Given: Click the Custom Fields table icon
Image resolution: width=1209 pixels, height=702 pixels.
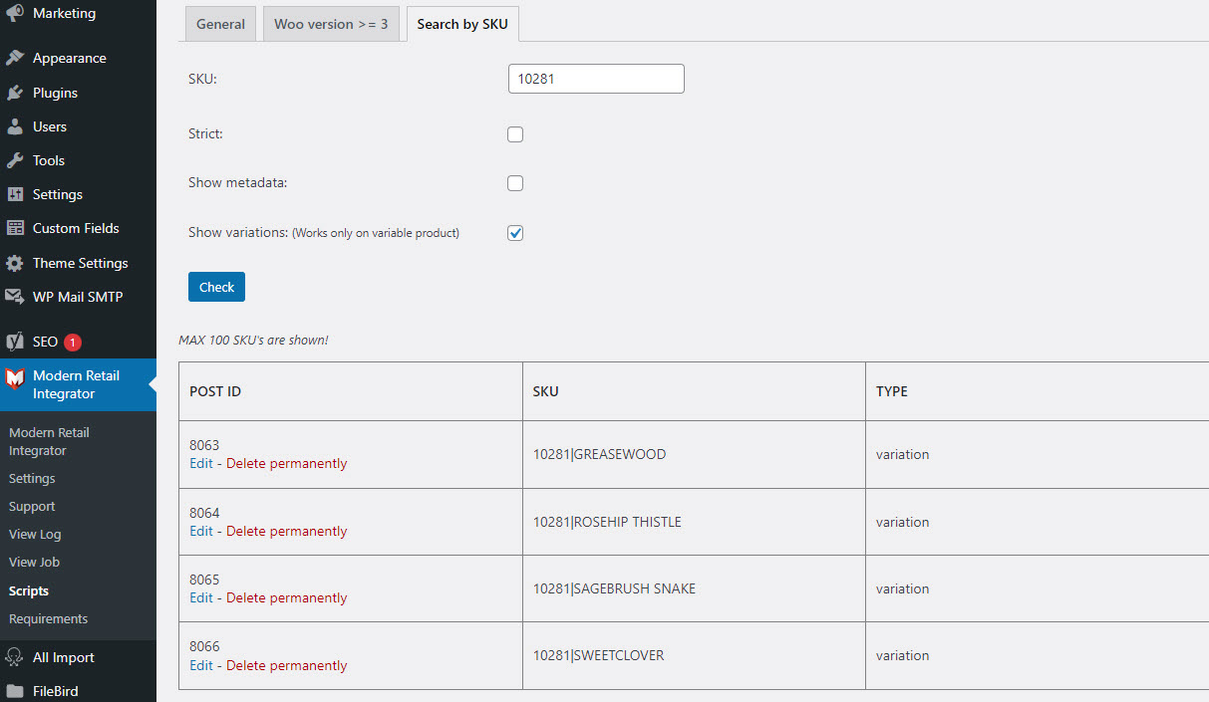Looking at the screenshot, I should click(x=15, y=228).
